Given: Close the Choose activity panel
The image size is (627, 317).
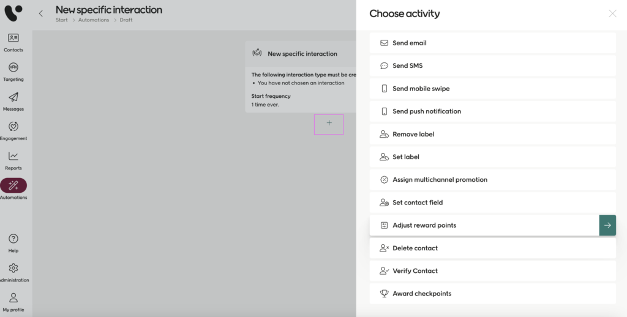Looking at the screenshot, I should point(612,13).
